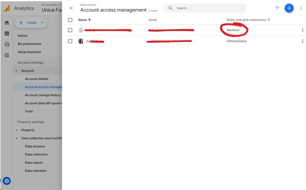306x190 pixels.
Task: Open the Advertising icon in sidebar
Action: pyautogui.click(x=7, y=55)
